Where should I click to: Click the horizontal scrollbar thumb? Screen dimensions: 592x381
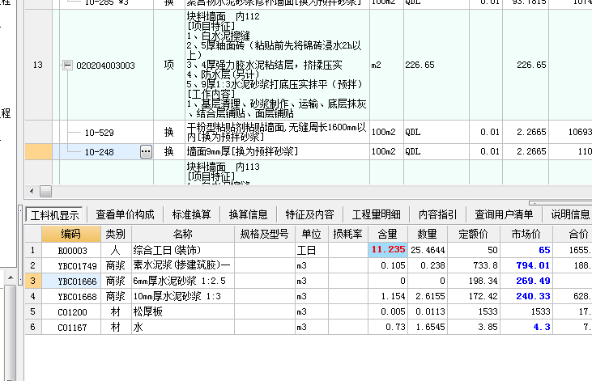pyautogui.click(x=45, y=191)
